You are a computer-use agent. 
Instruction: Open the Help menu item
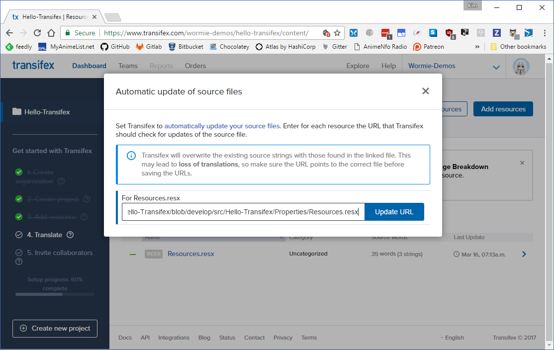click(x=388, y=66)
